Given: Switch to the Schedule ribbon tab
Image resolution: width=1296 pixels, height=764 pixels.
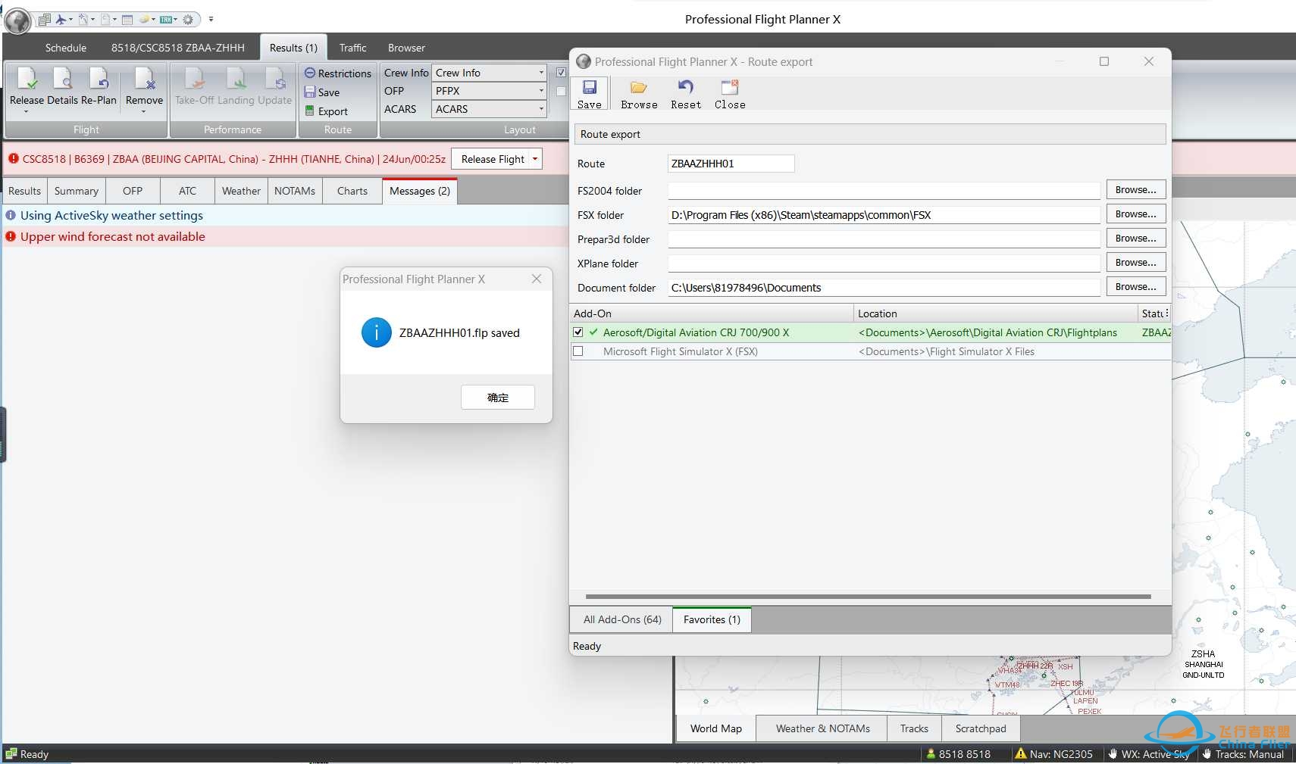Looking at the screenshot, I should (66, 48).
